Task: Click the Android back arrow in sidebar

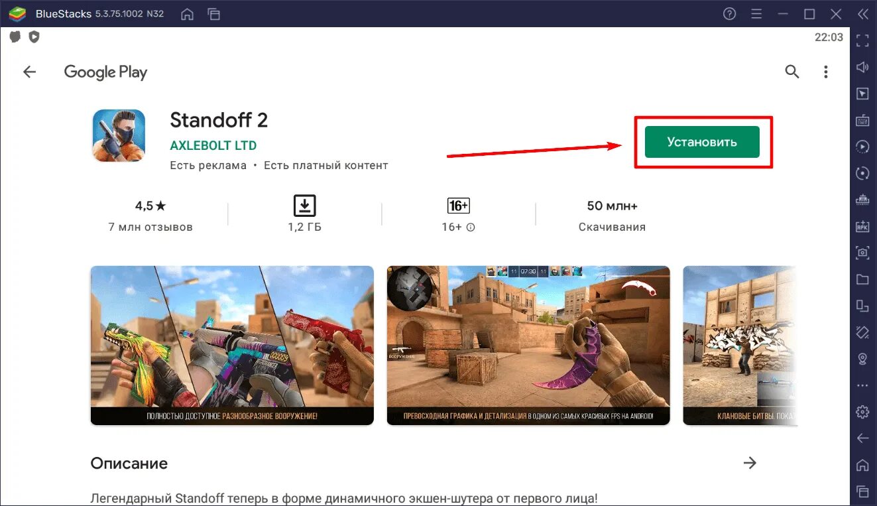Action: [862, 438]
